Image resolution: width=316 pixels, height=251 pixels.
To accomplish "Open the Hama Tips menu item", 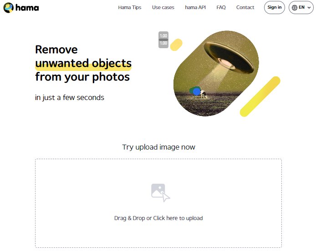I will (130, 7).
